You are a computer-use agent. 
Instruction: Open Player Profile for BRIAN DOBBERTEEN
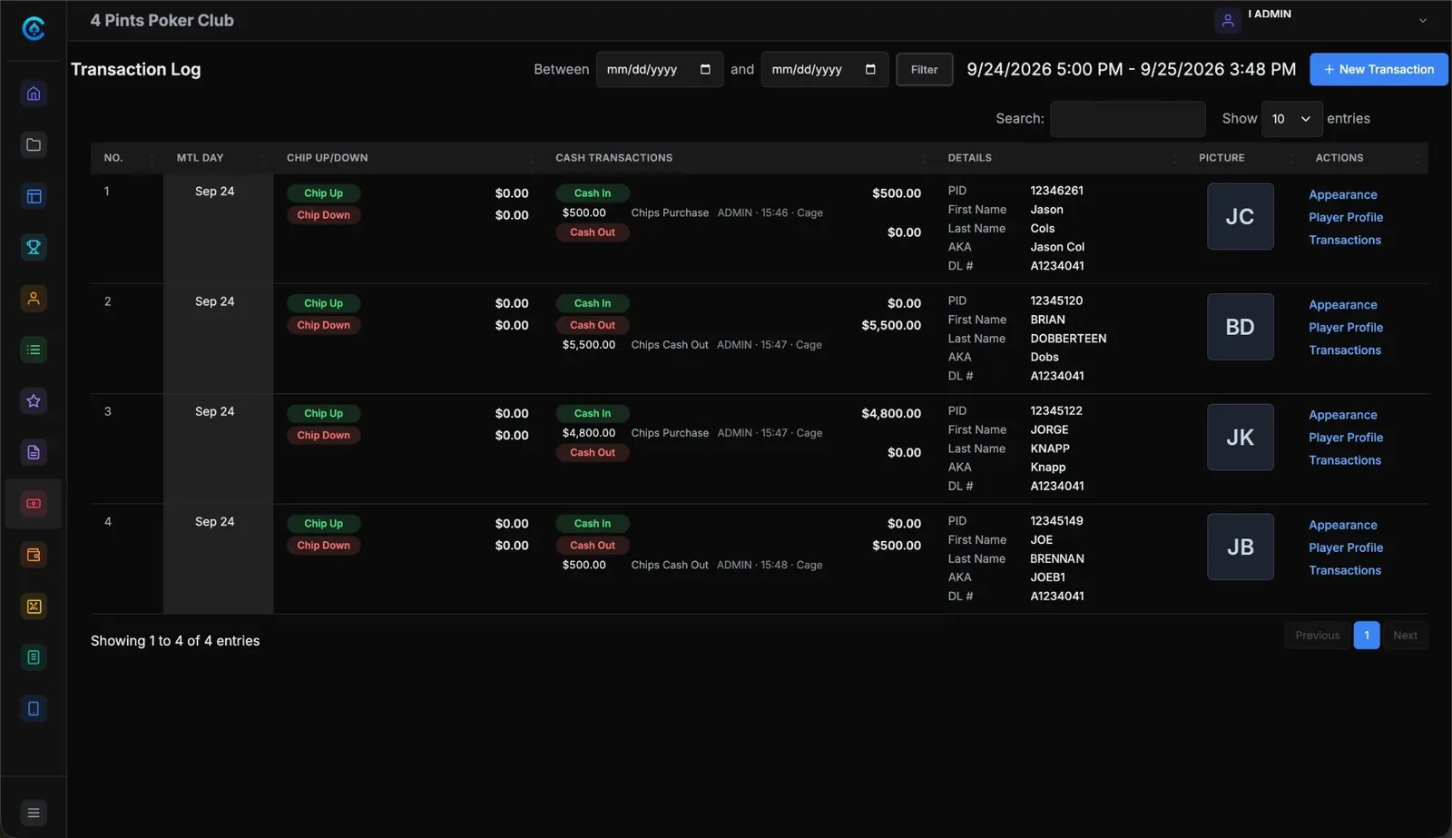pos(1346,328)
